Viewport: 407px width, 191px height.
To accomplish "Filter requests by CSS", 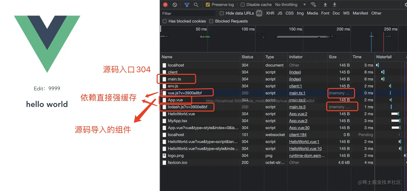I will point(289,13).
